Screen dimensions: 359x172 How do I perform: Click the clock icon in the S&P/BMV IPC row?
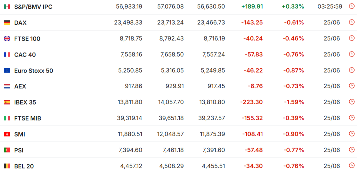[351, 6]
